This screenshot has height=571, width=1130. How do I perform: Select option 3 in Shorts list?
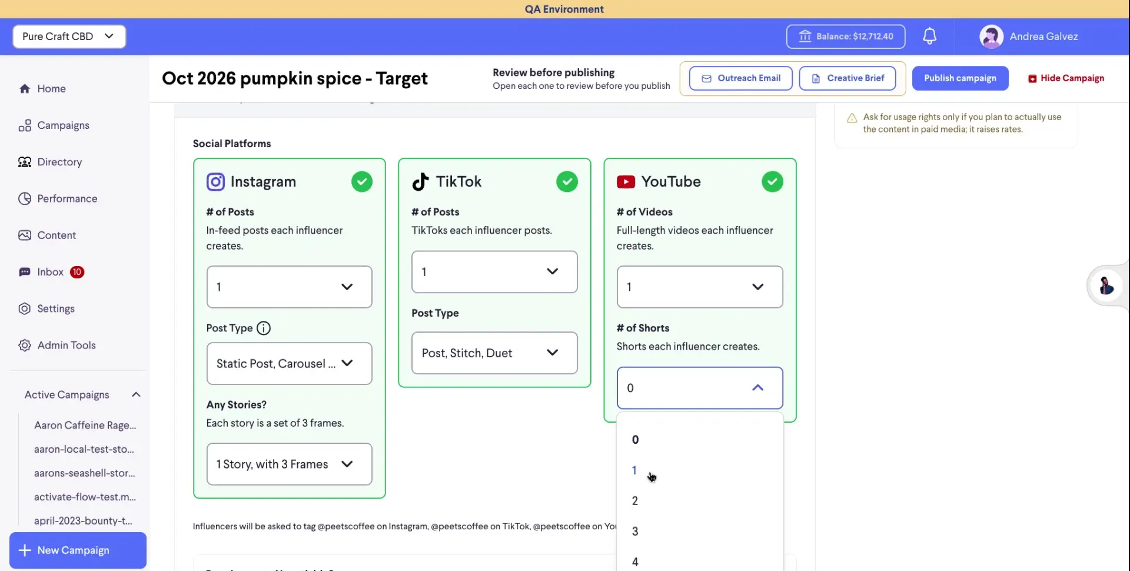[x=700, y=532]
